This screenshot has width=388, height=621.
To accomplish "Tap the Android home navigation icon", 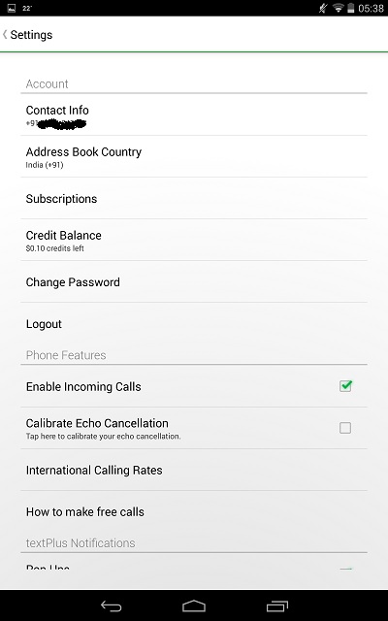I will [194, 605].
